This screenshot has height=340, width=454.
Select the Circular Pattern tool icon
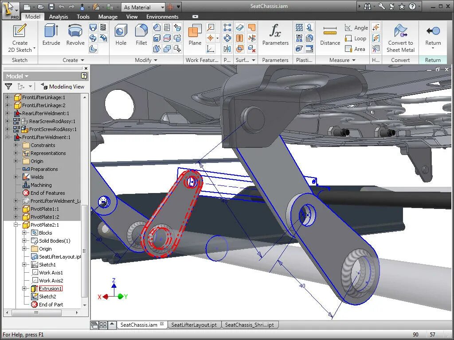227,38
